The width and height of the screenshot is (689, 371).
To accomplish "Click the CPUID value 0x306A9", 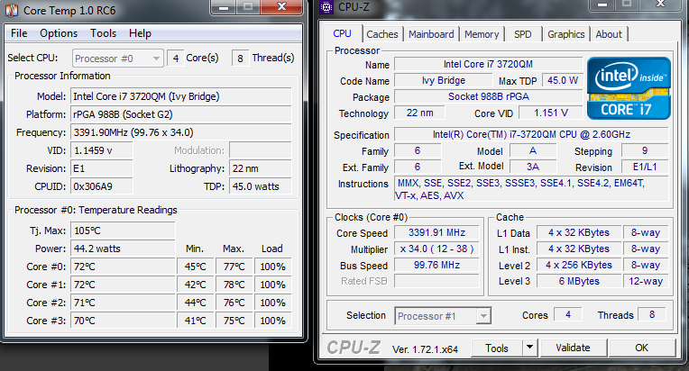I will pyautogui.click(x=102, y=186).
